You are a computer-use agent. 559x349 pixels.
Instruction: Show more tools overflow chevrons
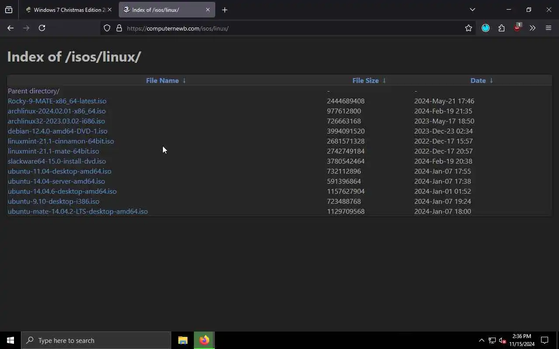click(x=532, y=28)
